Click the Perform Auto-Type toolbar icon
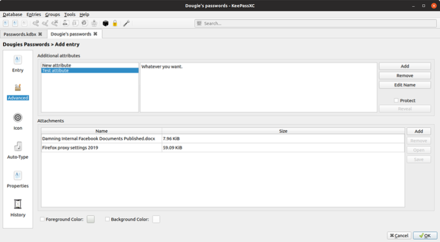This screenshot has width=440, height=242. point(94,23)
